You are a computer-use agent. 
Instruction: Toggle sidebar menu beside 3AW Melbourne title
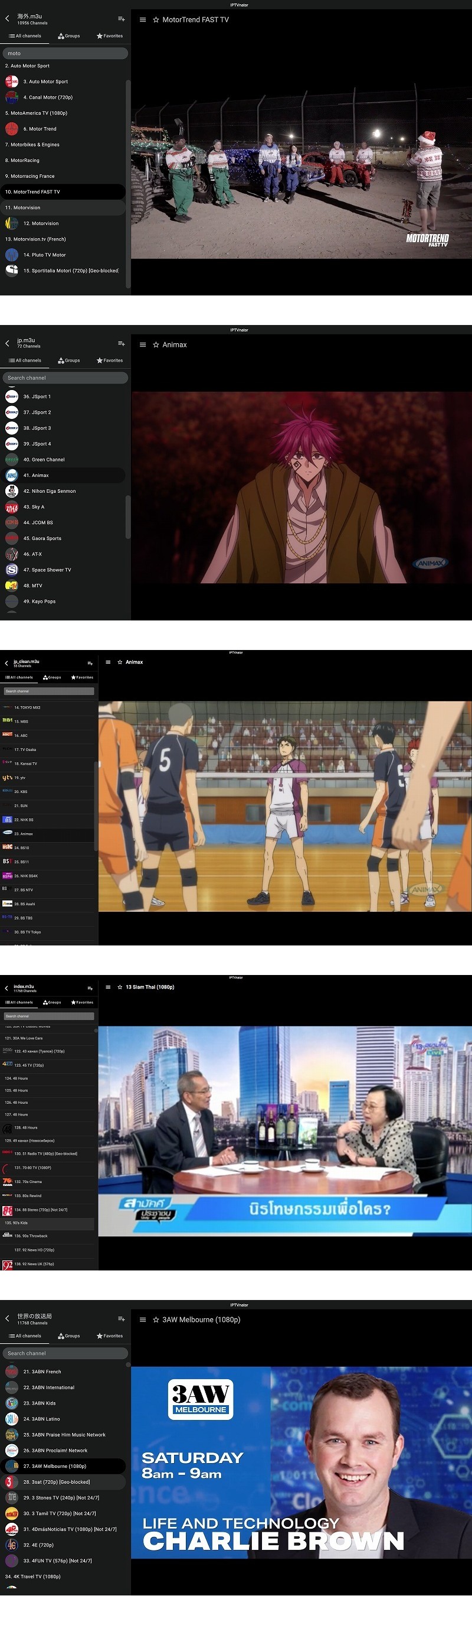(x=142, y=1319)
